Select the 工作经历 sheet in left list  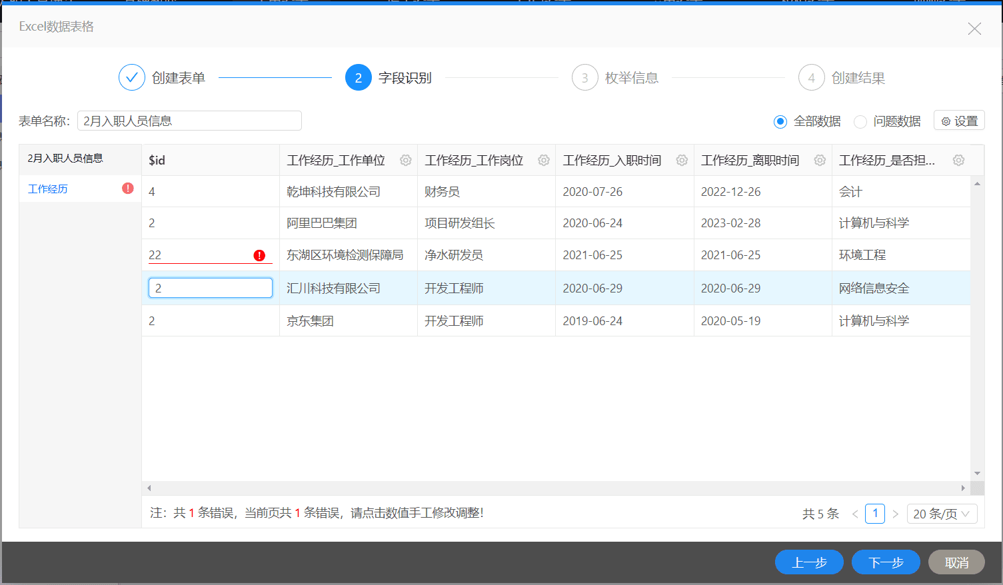tap(80, 189)
